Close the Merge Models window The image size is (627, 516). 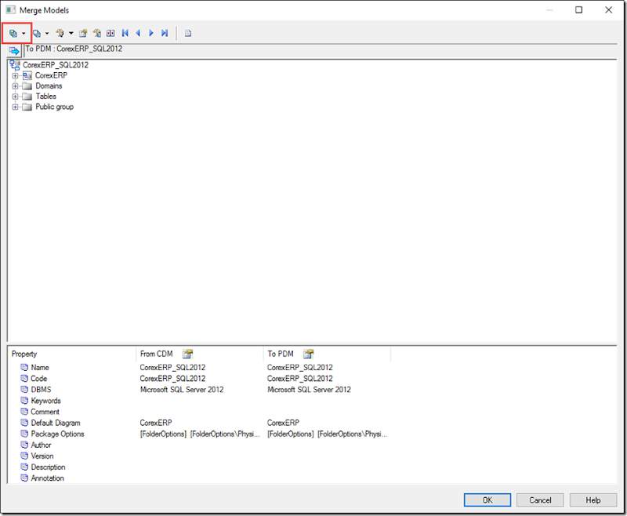pyautogui.click(x=609, y=10)
